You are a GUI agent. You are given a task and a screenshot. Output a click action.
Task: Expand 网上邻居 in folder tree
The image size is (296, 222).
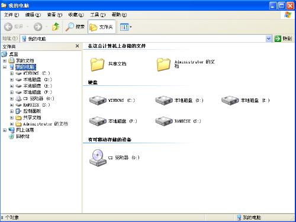pyautogui.click(x=5, y=130)
